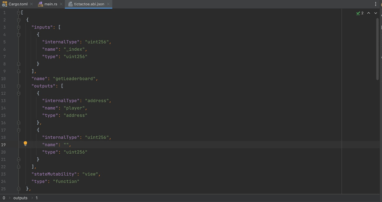382x202 pixels.
Task: Click breadcrumb "1" after outputs
Action: tap(37, 198)
